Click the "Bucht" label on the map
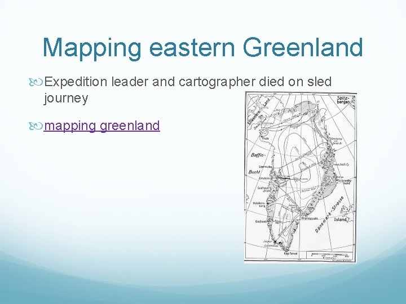Image resolution: width=406 pixels, height=304 pixels. pos(254,172)
